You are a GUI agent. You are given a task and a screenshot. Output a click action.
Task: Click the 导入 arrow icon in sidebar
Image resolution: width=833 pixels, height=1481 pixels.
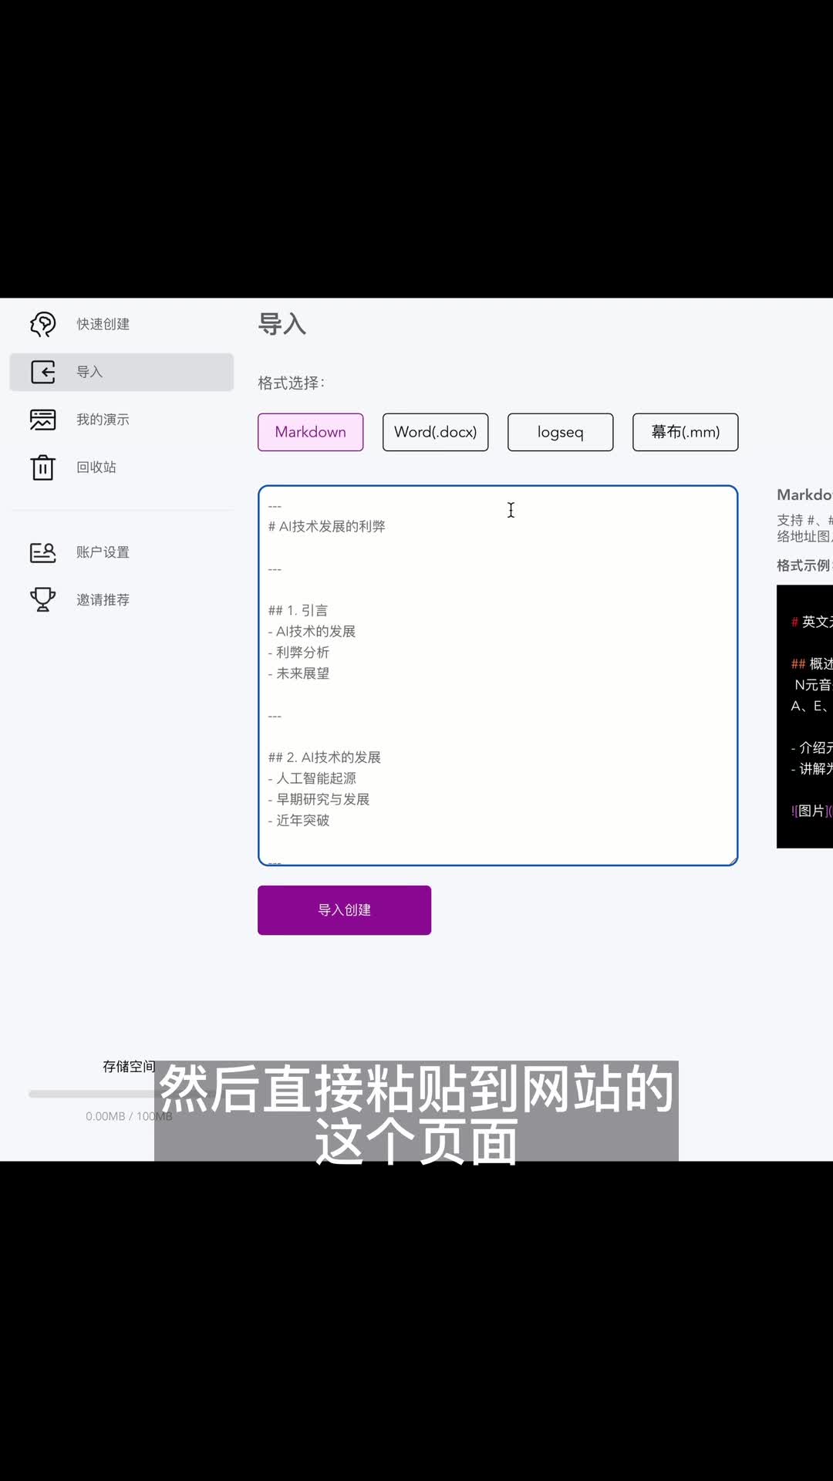pos(42,372)
